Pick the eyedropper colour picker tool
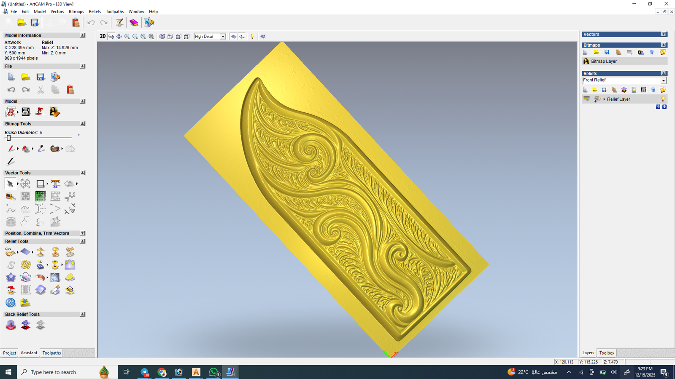This screenshot has width=675, height=379. tap(41, 149)
